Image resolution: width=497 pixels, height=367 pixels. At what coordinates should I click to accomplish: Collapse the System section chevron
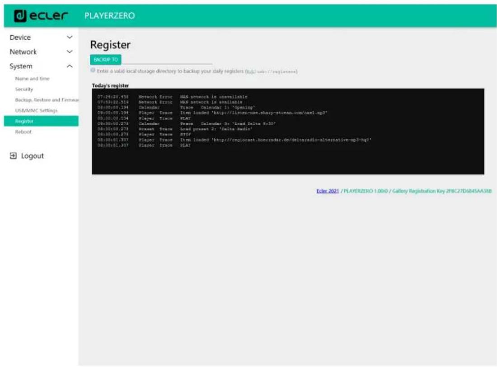coord(69,66)
